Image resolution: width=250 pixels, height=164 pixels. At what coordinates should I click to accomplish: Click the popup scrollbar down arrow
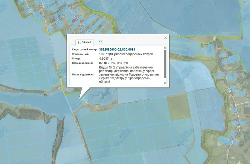(165, 83)
